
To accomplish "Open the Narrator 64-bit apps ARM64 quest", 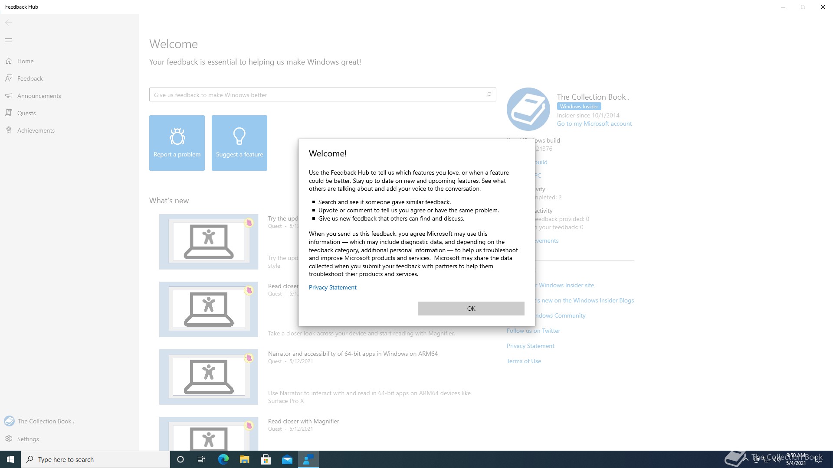I will [x=353, y=354].
